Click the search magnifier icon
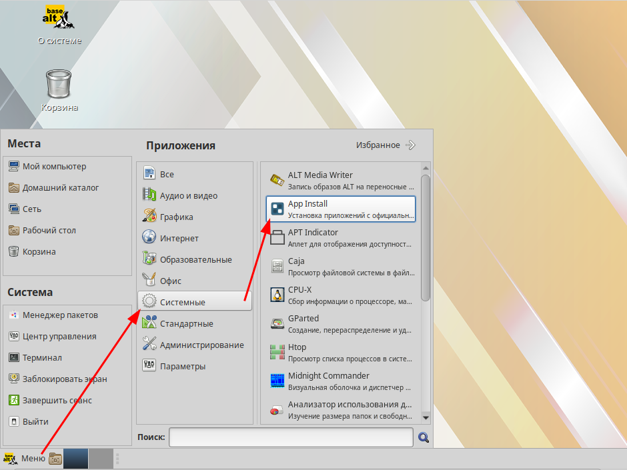The image size is (627, 470). [x=424, y=437]
